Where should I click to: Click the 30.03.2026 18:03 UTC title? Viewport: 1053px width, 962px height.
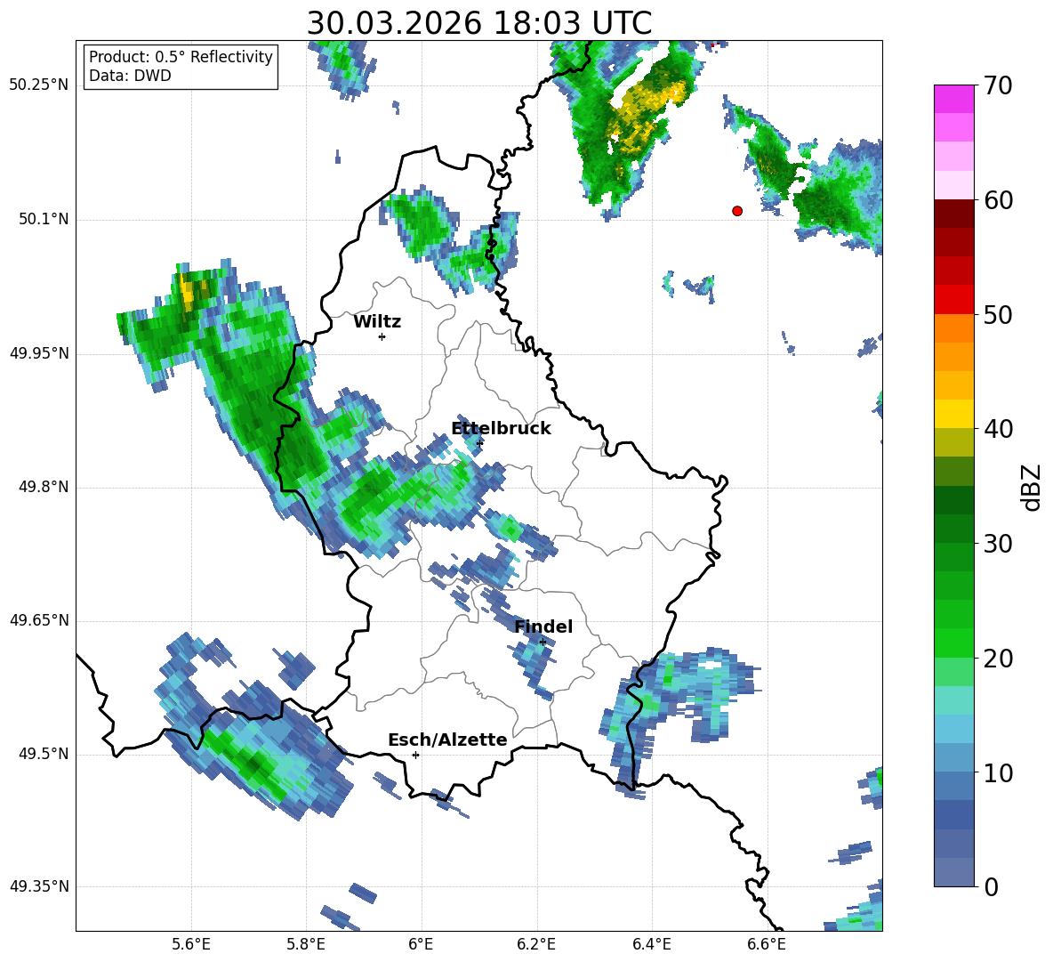pyautogui.click(x=479, y=23)
